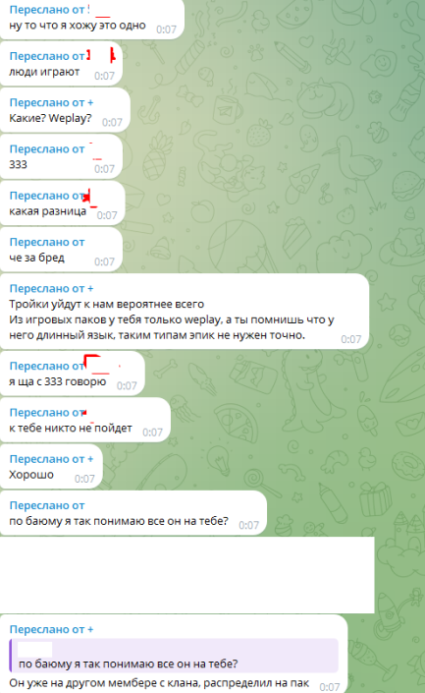Open forwarded sender above "че за бред"
Viewport: 425px width, 693px height.
click(x=47, y=242)
